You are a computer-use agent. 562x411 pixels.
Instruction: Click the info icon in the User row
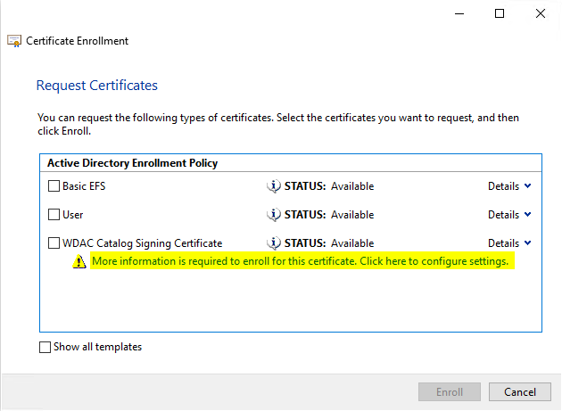(x=275, y=215)
